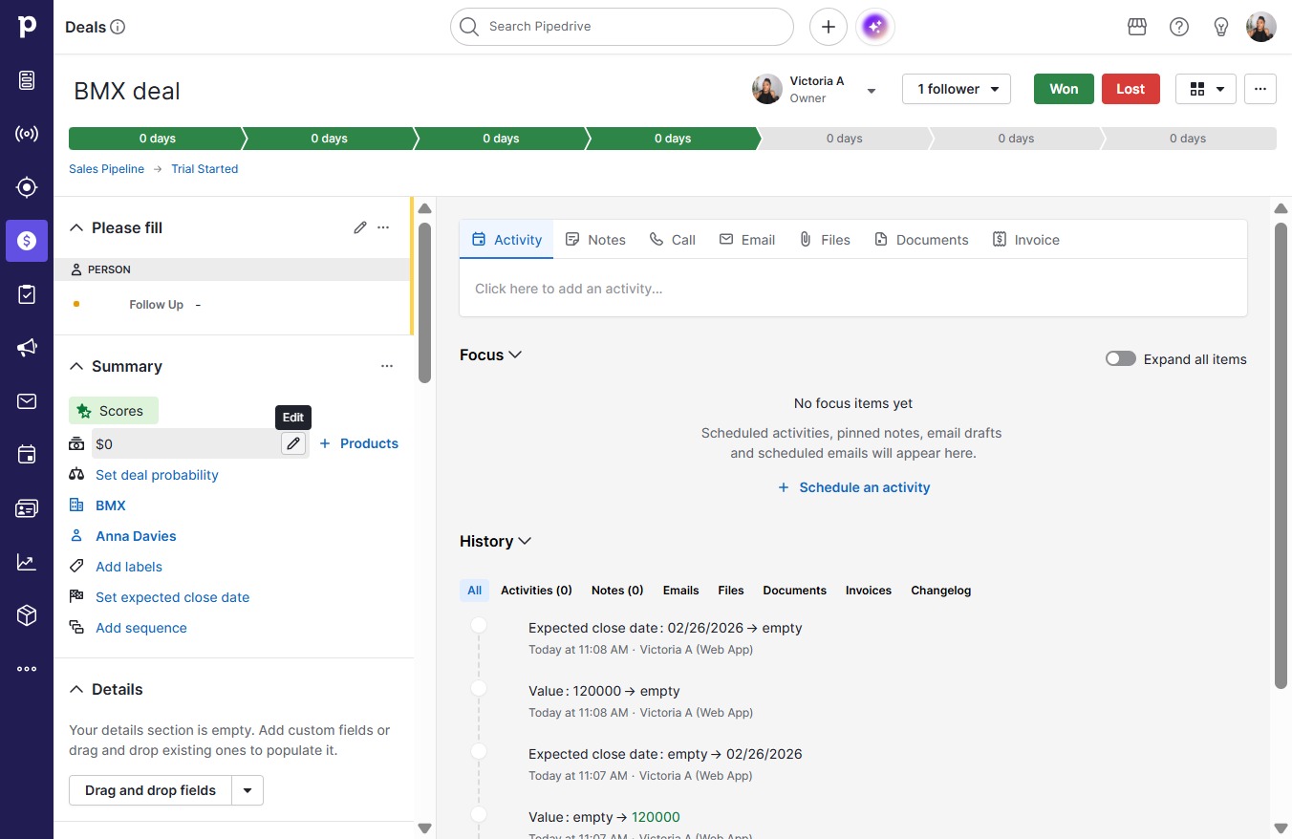1292x839 pixels.
Task: Open the BMX organization link
Action: (111, 506)
